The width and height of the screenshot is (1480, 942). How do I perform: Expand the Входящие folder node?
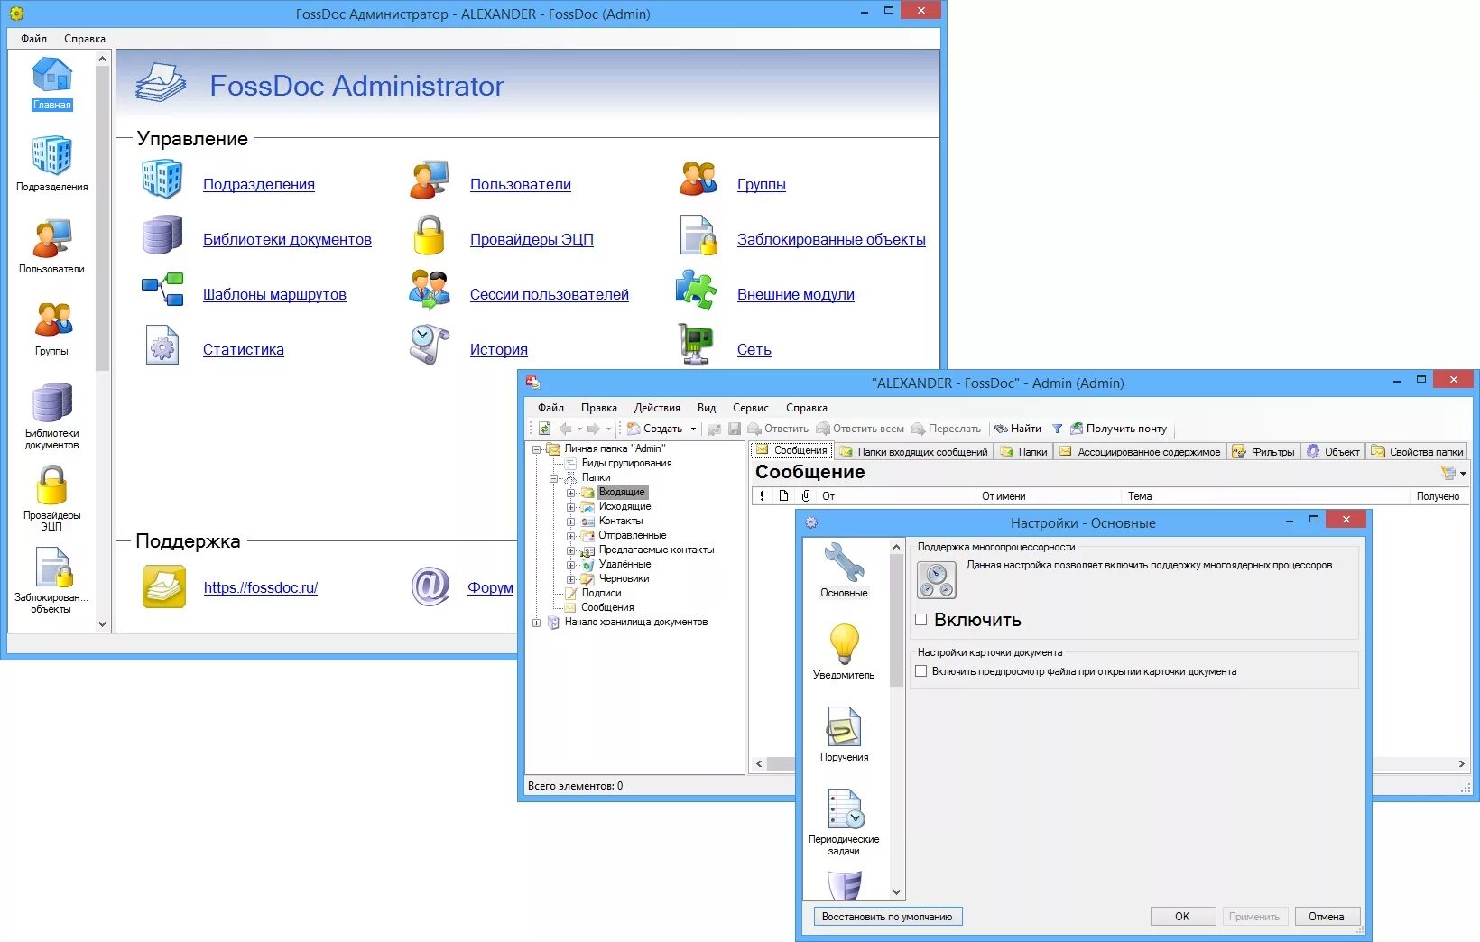pos(570,493)
